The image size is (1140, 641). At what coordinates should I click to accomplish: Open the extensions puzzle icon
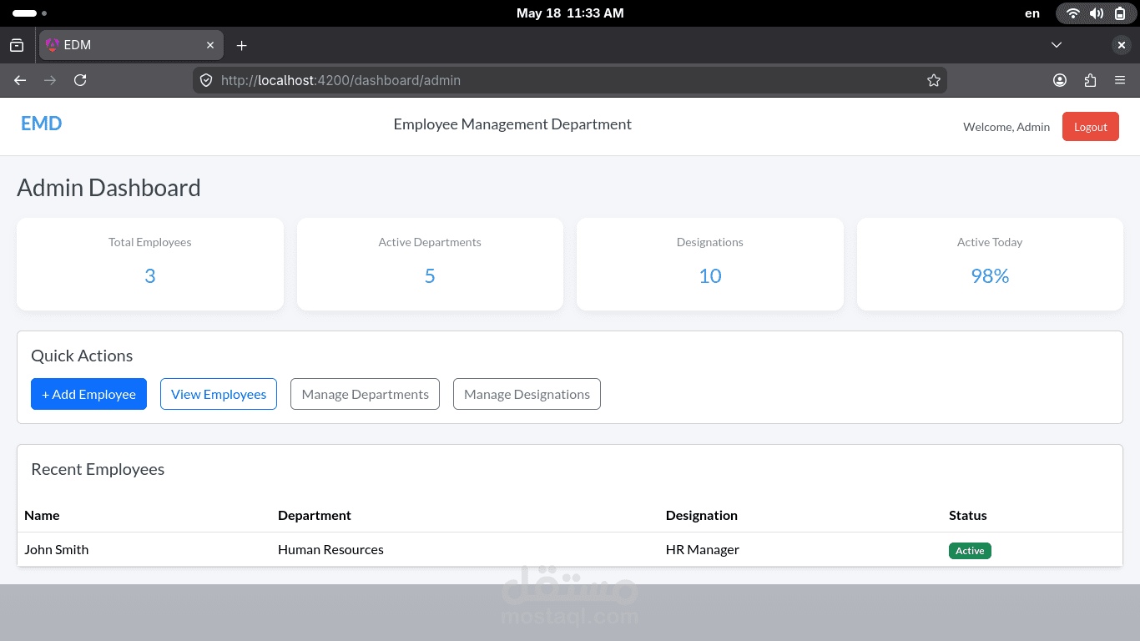[x=1090, y=80]
